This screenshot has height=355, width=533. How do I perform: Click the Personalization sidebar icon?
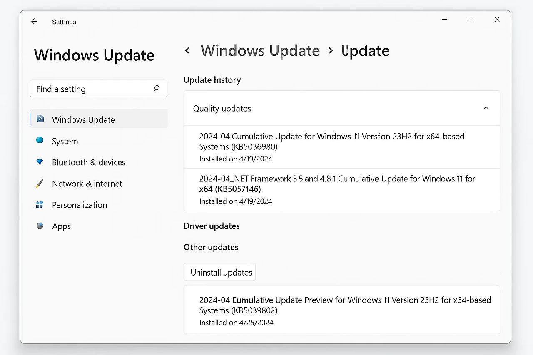[x=40, y=205]
